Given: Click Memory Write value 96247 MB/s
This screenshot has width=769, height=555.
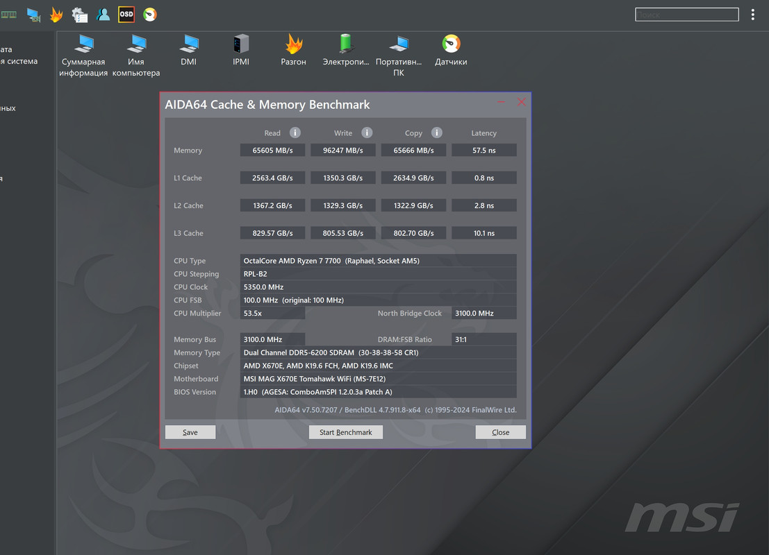Looking at the screenshot, I should pyautogui.click(x=342, y=151).
